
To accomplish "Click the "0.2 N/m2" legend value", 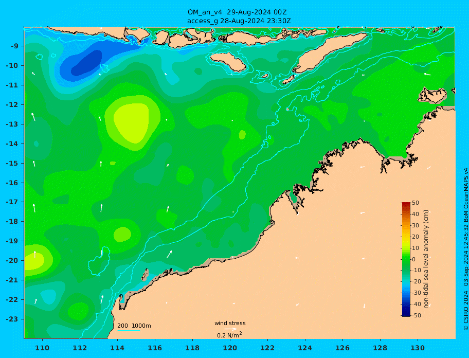I will click(x=229, y=335).
